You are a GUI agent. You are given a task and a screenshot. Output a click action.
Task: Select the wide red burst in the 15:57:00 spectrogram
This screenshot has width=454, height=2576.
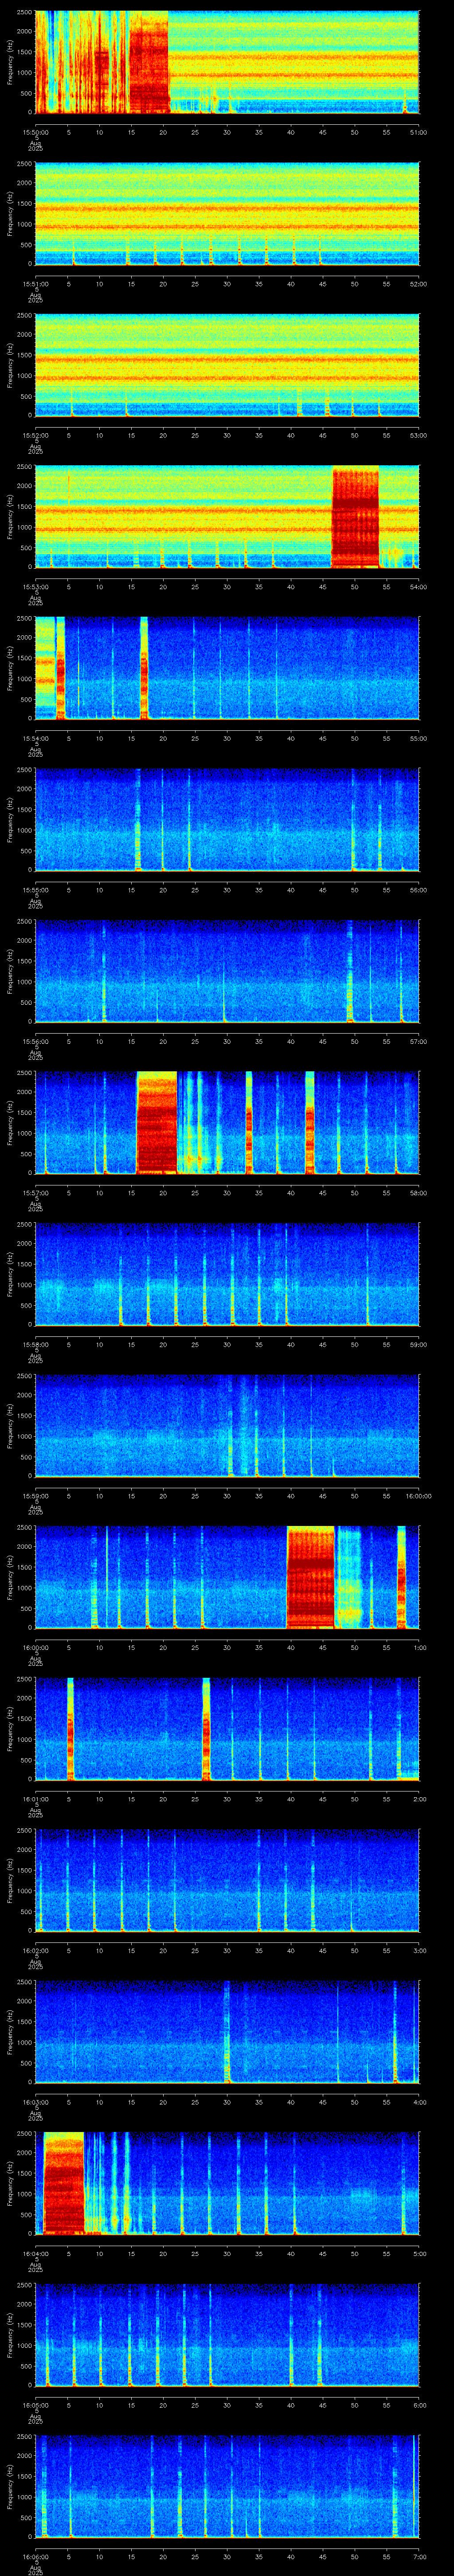point(156,1122)
